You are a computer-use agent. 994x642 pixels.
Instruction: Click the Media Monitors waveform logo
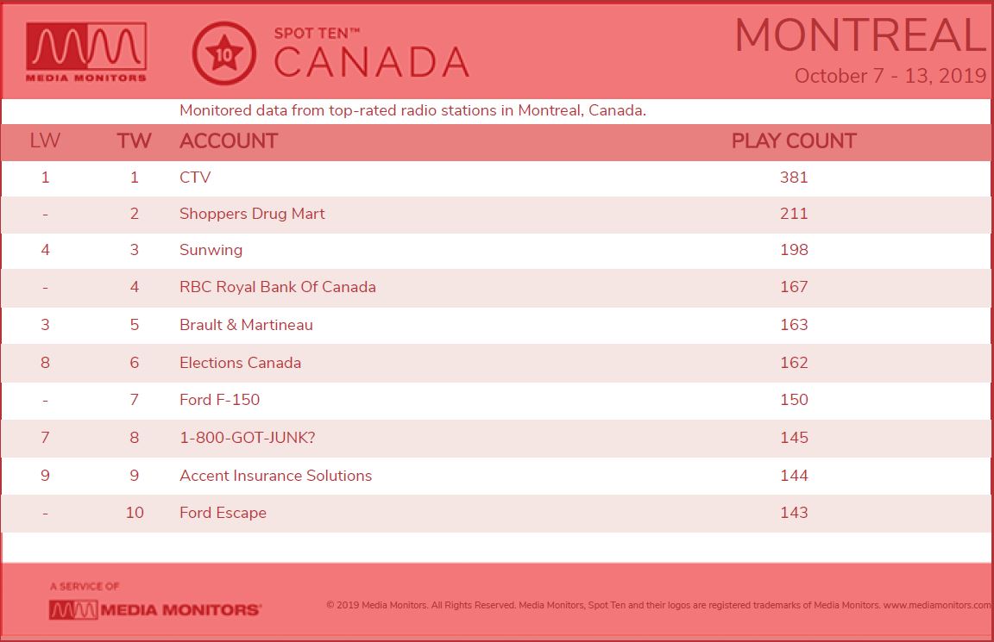[x=86, y=53]
